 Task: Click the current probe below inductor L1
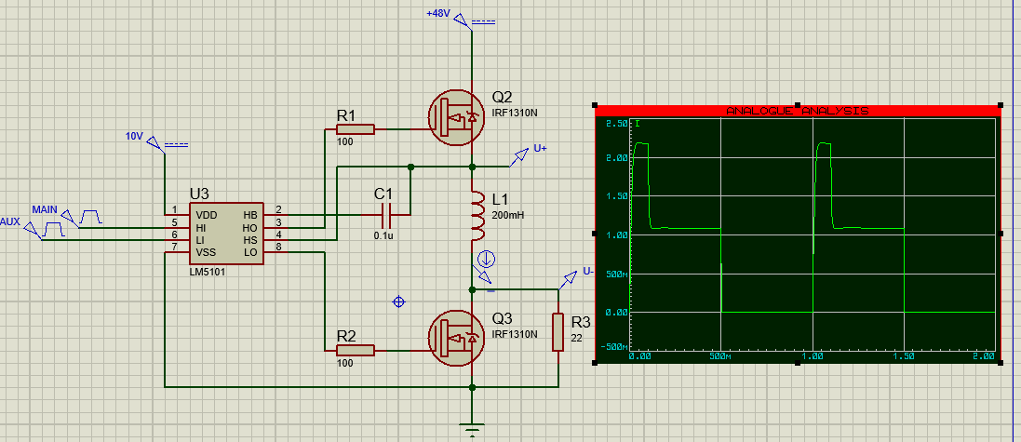[x=484, y=260]
